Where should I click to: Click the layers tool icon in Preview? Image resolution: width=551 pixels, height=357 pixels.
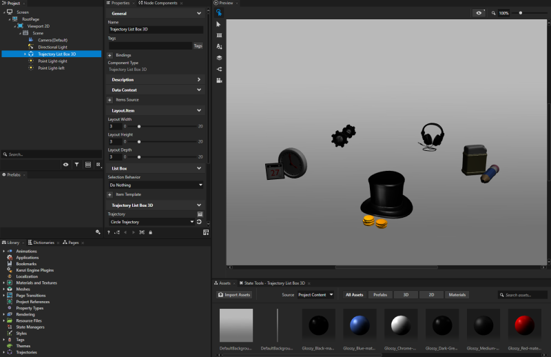(219, 58)
